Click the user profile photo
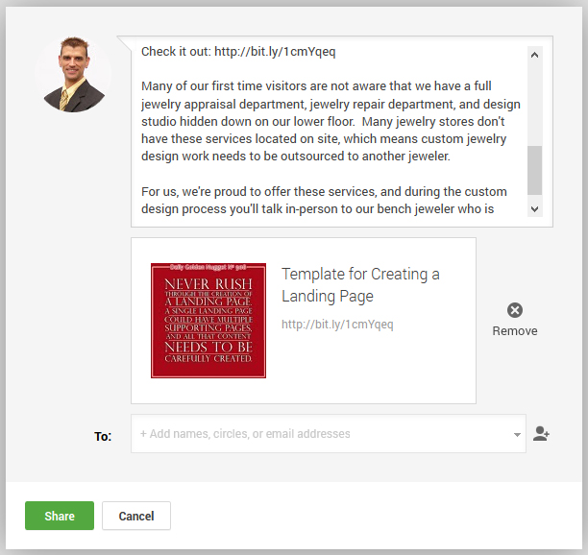Screen dimensions: 588x555 pyautogui.click(x=74, y=74)
